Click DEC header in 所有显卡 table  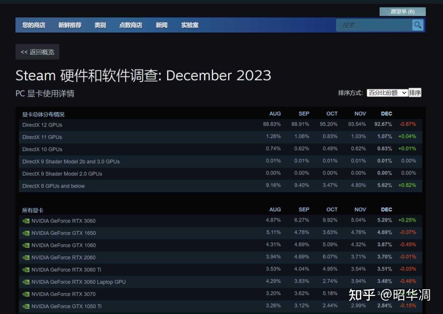click(387, 209)
